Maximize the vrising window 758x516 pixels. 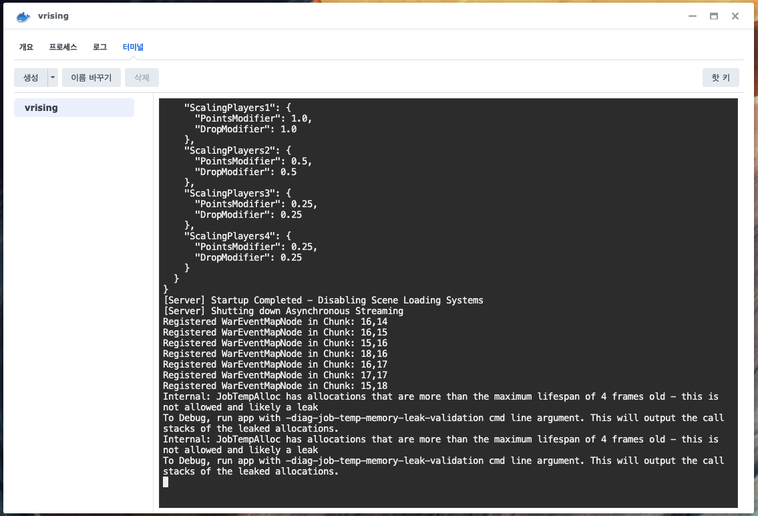coord(713,16)
